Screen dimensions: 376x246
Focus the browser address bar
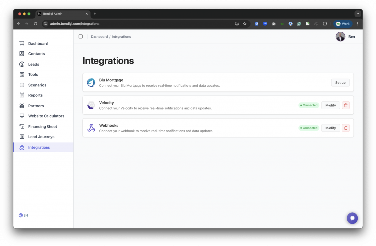pyautogui.click(x=137, y=23)
